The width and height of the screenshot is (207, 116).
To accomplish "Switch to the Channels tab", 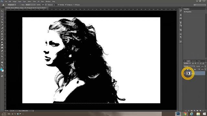I will [x=194, y=61].
